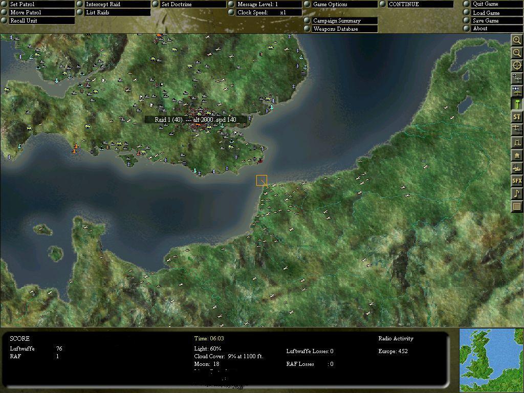524x393 pixels.
Task: Click the round bullet beside Save Game
Action: 467,20
